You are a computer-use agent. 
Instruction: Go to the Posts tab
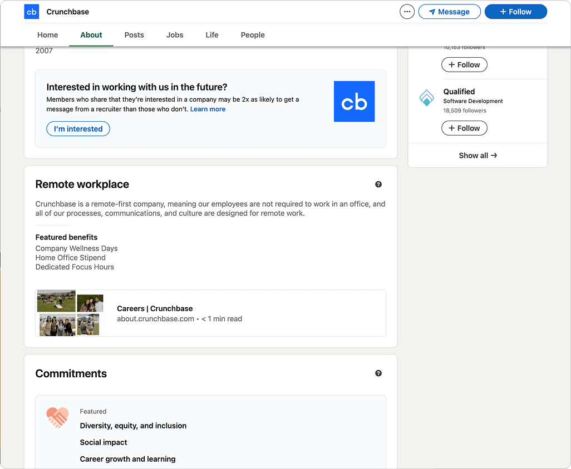(x=134, y=35)
